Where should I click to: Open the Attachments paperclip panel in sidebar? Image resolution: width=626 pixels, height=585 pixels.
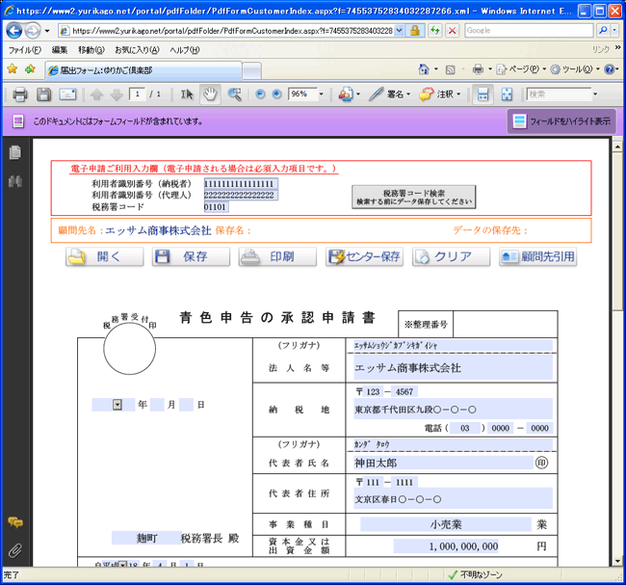pos(15,550)
